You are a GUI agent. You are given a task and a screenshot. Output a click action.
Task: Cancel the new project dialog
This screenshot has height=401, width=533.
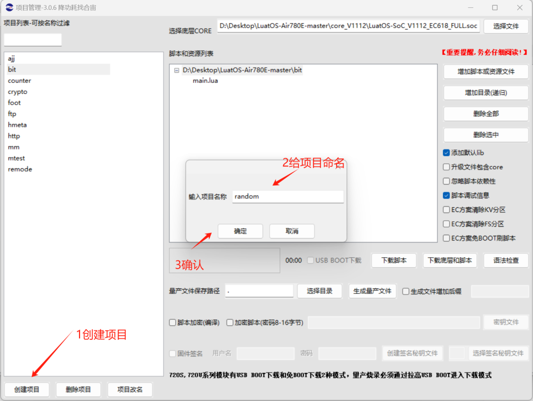tap(292, 231)
